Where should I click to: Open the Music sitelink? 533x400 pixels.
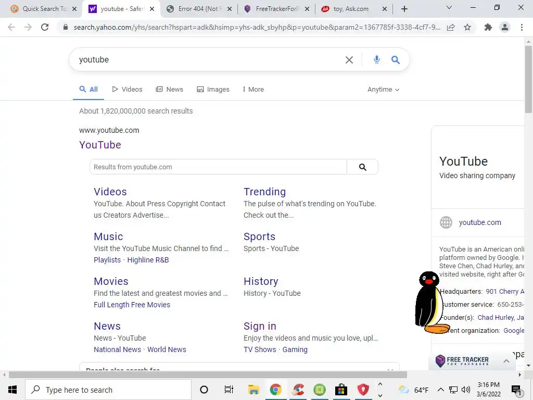tap(108, 237)
